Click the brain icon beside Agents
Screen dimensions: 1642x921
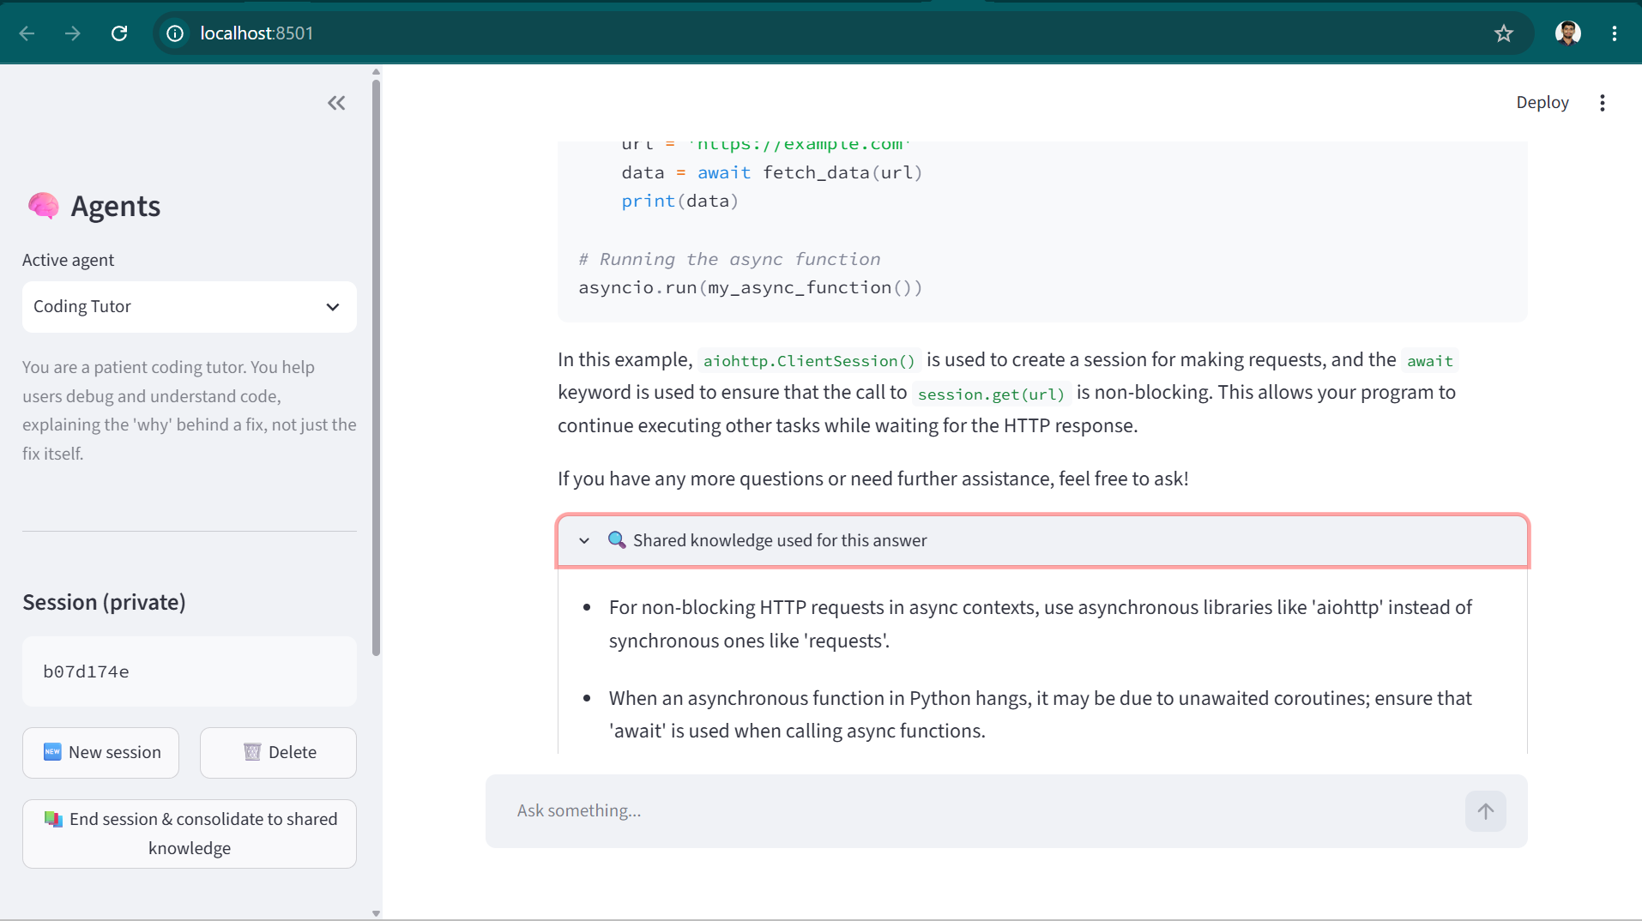[x=43, y=206]
